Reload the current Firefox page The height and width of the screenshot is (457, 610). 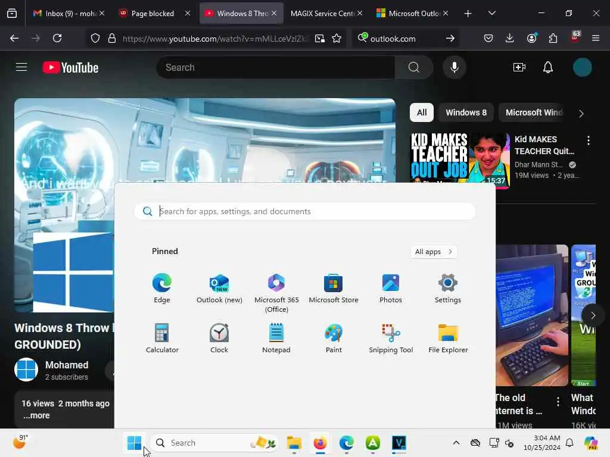pyautogui.click(x=57, y=38)
